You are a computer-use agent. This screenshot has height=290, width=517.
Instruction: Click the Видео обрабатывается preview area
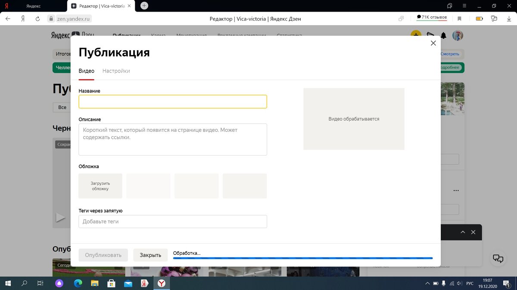point(354,119)
